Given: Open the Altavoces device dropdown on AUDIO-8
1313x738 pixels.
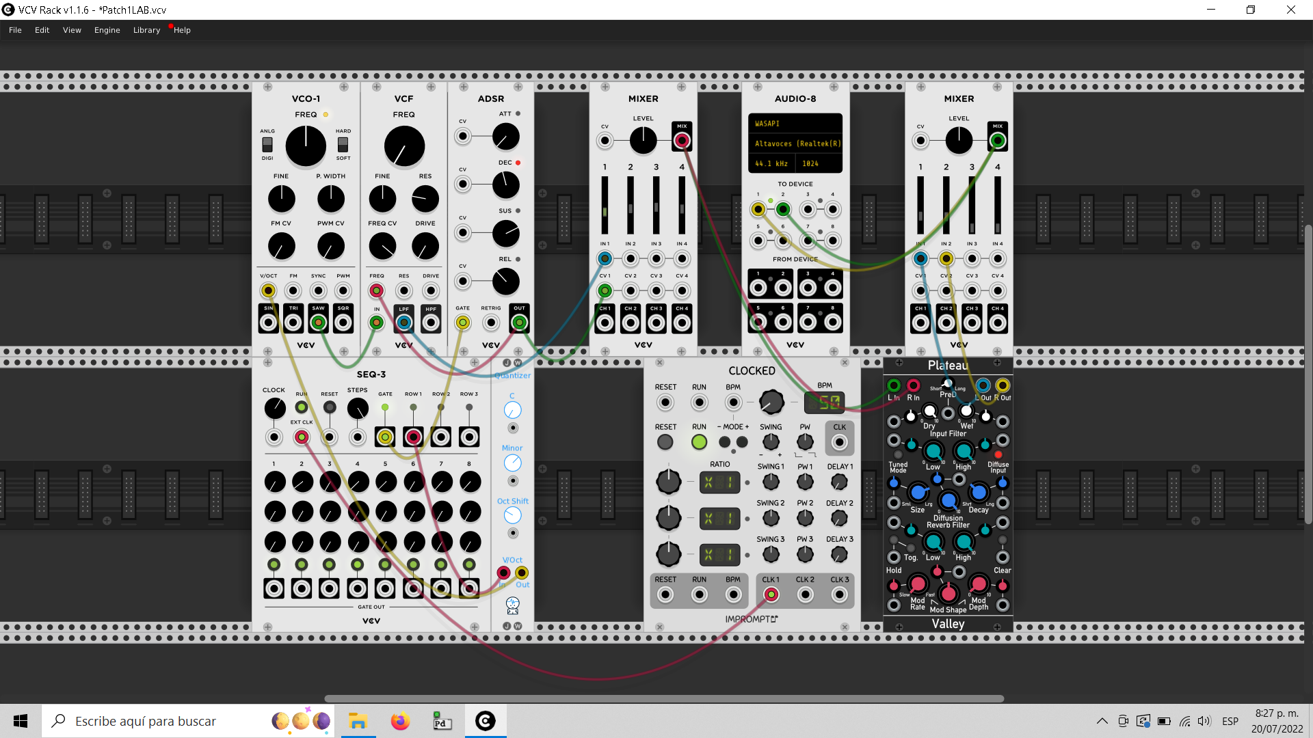Looking at the screenshot, I should click(x=795, y=143).
